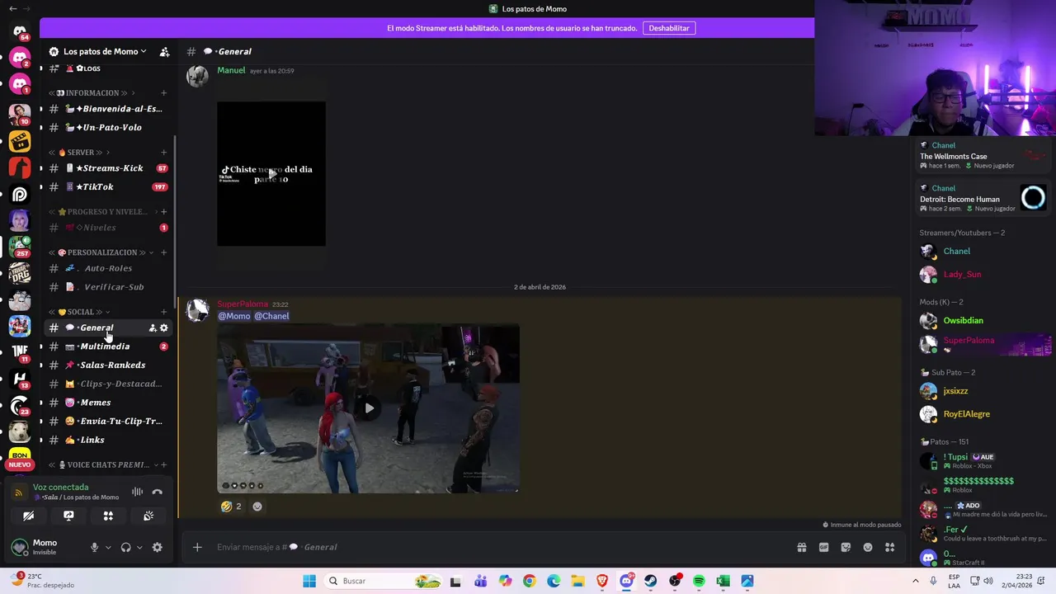The width and height of the screenshot is (1056, 594).
Task: Open headphone output options arrow
Action: coord(139,547)
